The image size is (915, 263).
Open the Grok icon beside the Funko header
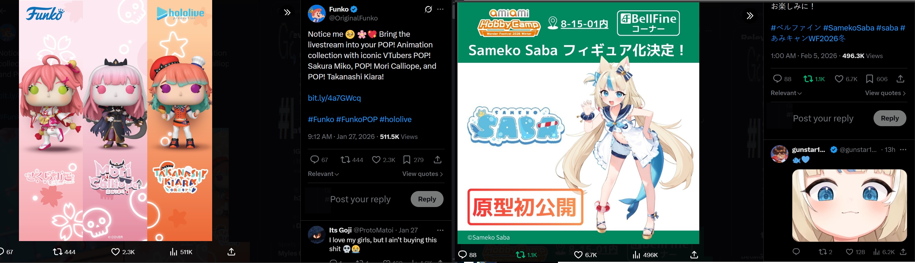click(428, 9)
